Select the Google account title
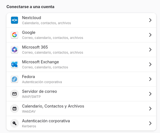 click(x=29, y=32)
